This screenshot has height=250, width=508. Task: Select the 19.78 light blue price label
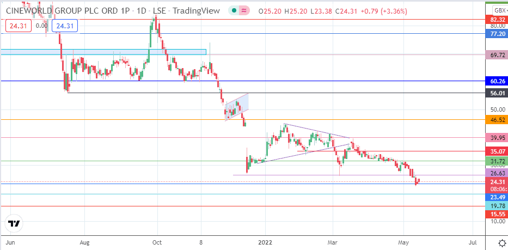click(x=497, y=205)
